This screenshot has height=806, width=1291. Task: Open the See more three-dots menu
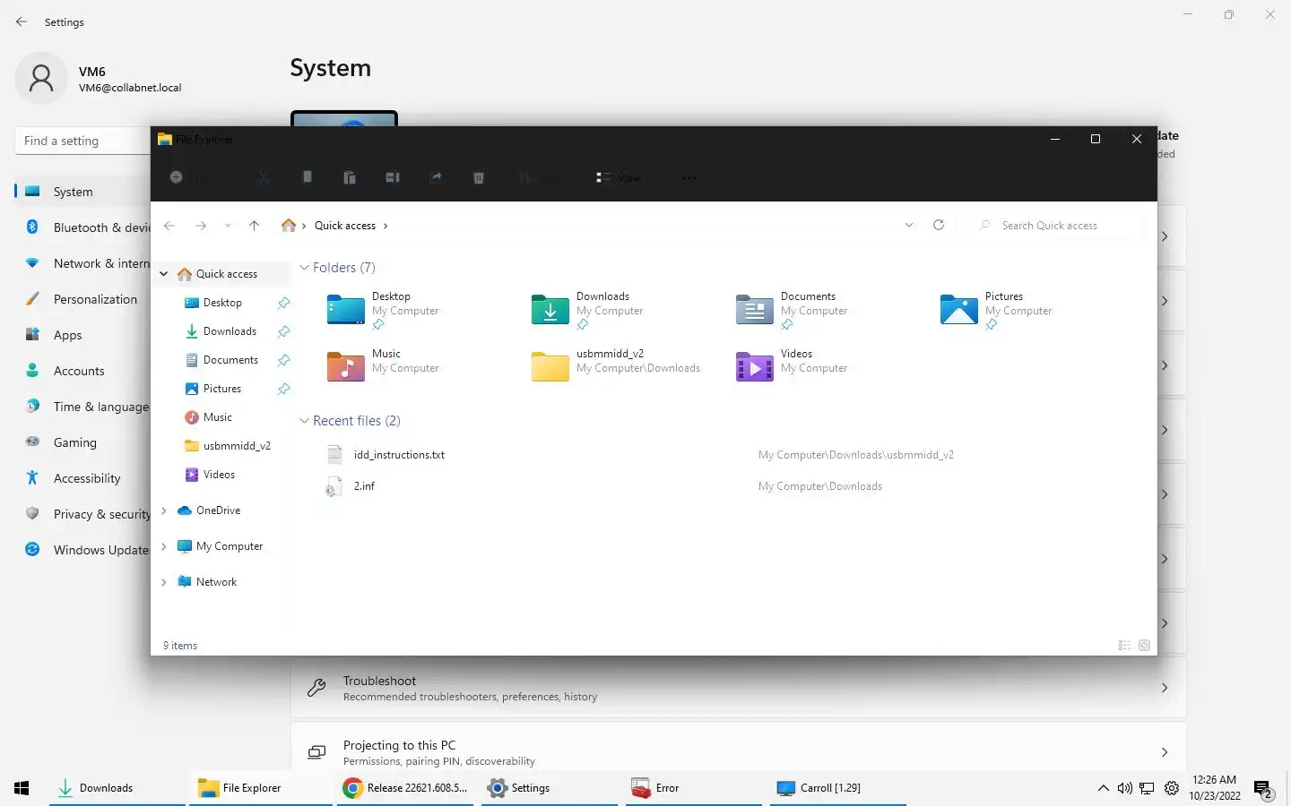[x=689, y=177]
